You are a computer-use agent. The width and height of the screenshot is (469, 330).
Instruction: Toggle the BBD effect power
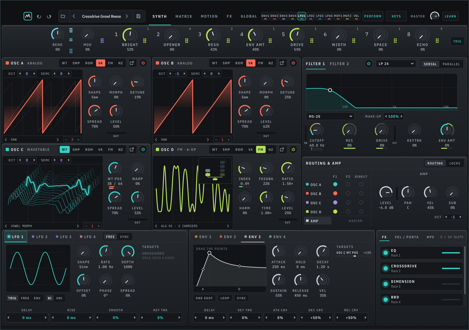(386, 299)
